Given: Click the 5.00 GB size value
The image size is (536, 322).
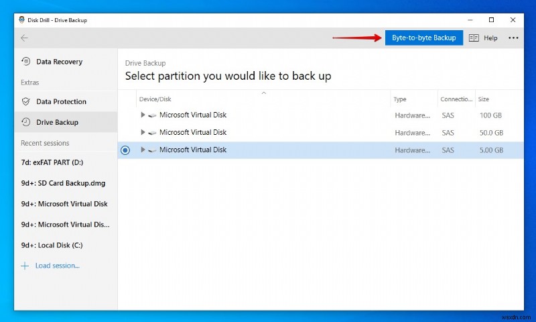Looking at the screenshot, I should click(491, 150).
